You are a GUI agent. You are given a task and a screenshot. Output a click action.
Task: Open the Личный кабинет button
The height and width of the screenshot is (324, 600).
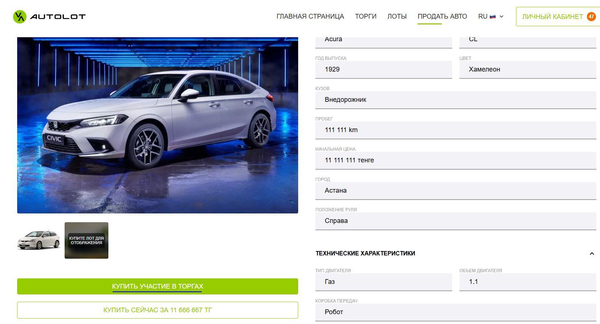click(x=558, y=16)
